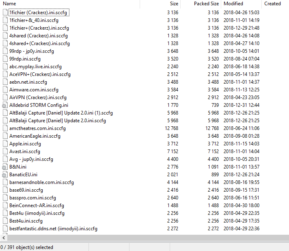This screenshot has height=251, width=289.
Task: Click the file icon of 4shared+(Crackerz).ini.sccfg
Action: point(5,43)
